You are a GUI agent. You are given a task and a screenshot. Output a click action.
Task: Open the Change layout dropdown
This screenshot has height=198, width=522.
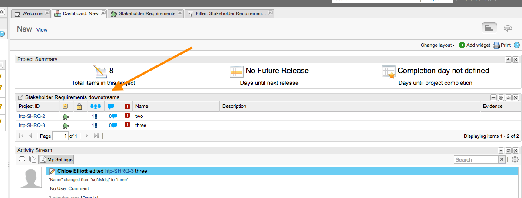(438, 45)
